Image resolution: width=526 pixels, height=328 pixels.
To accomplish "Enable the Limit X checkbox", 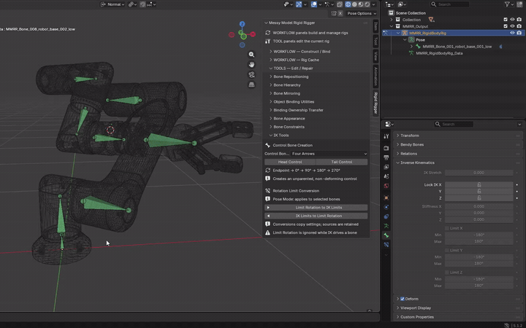I will point(447,228).
